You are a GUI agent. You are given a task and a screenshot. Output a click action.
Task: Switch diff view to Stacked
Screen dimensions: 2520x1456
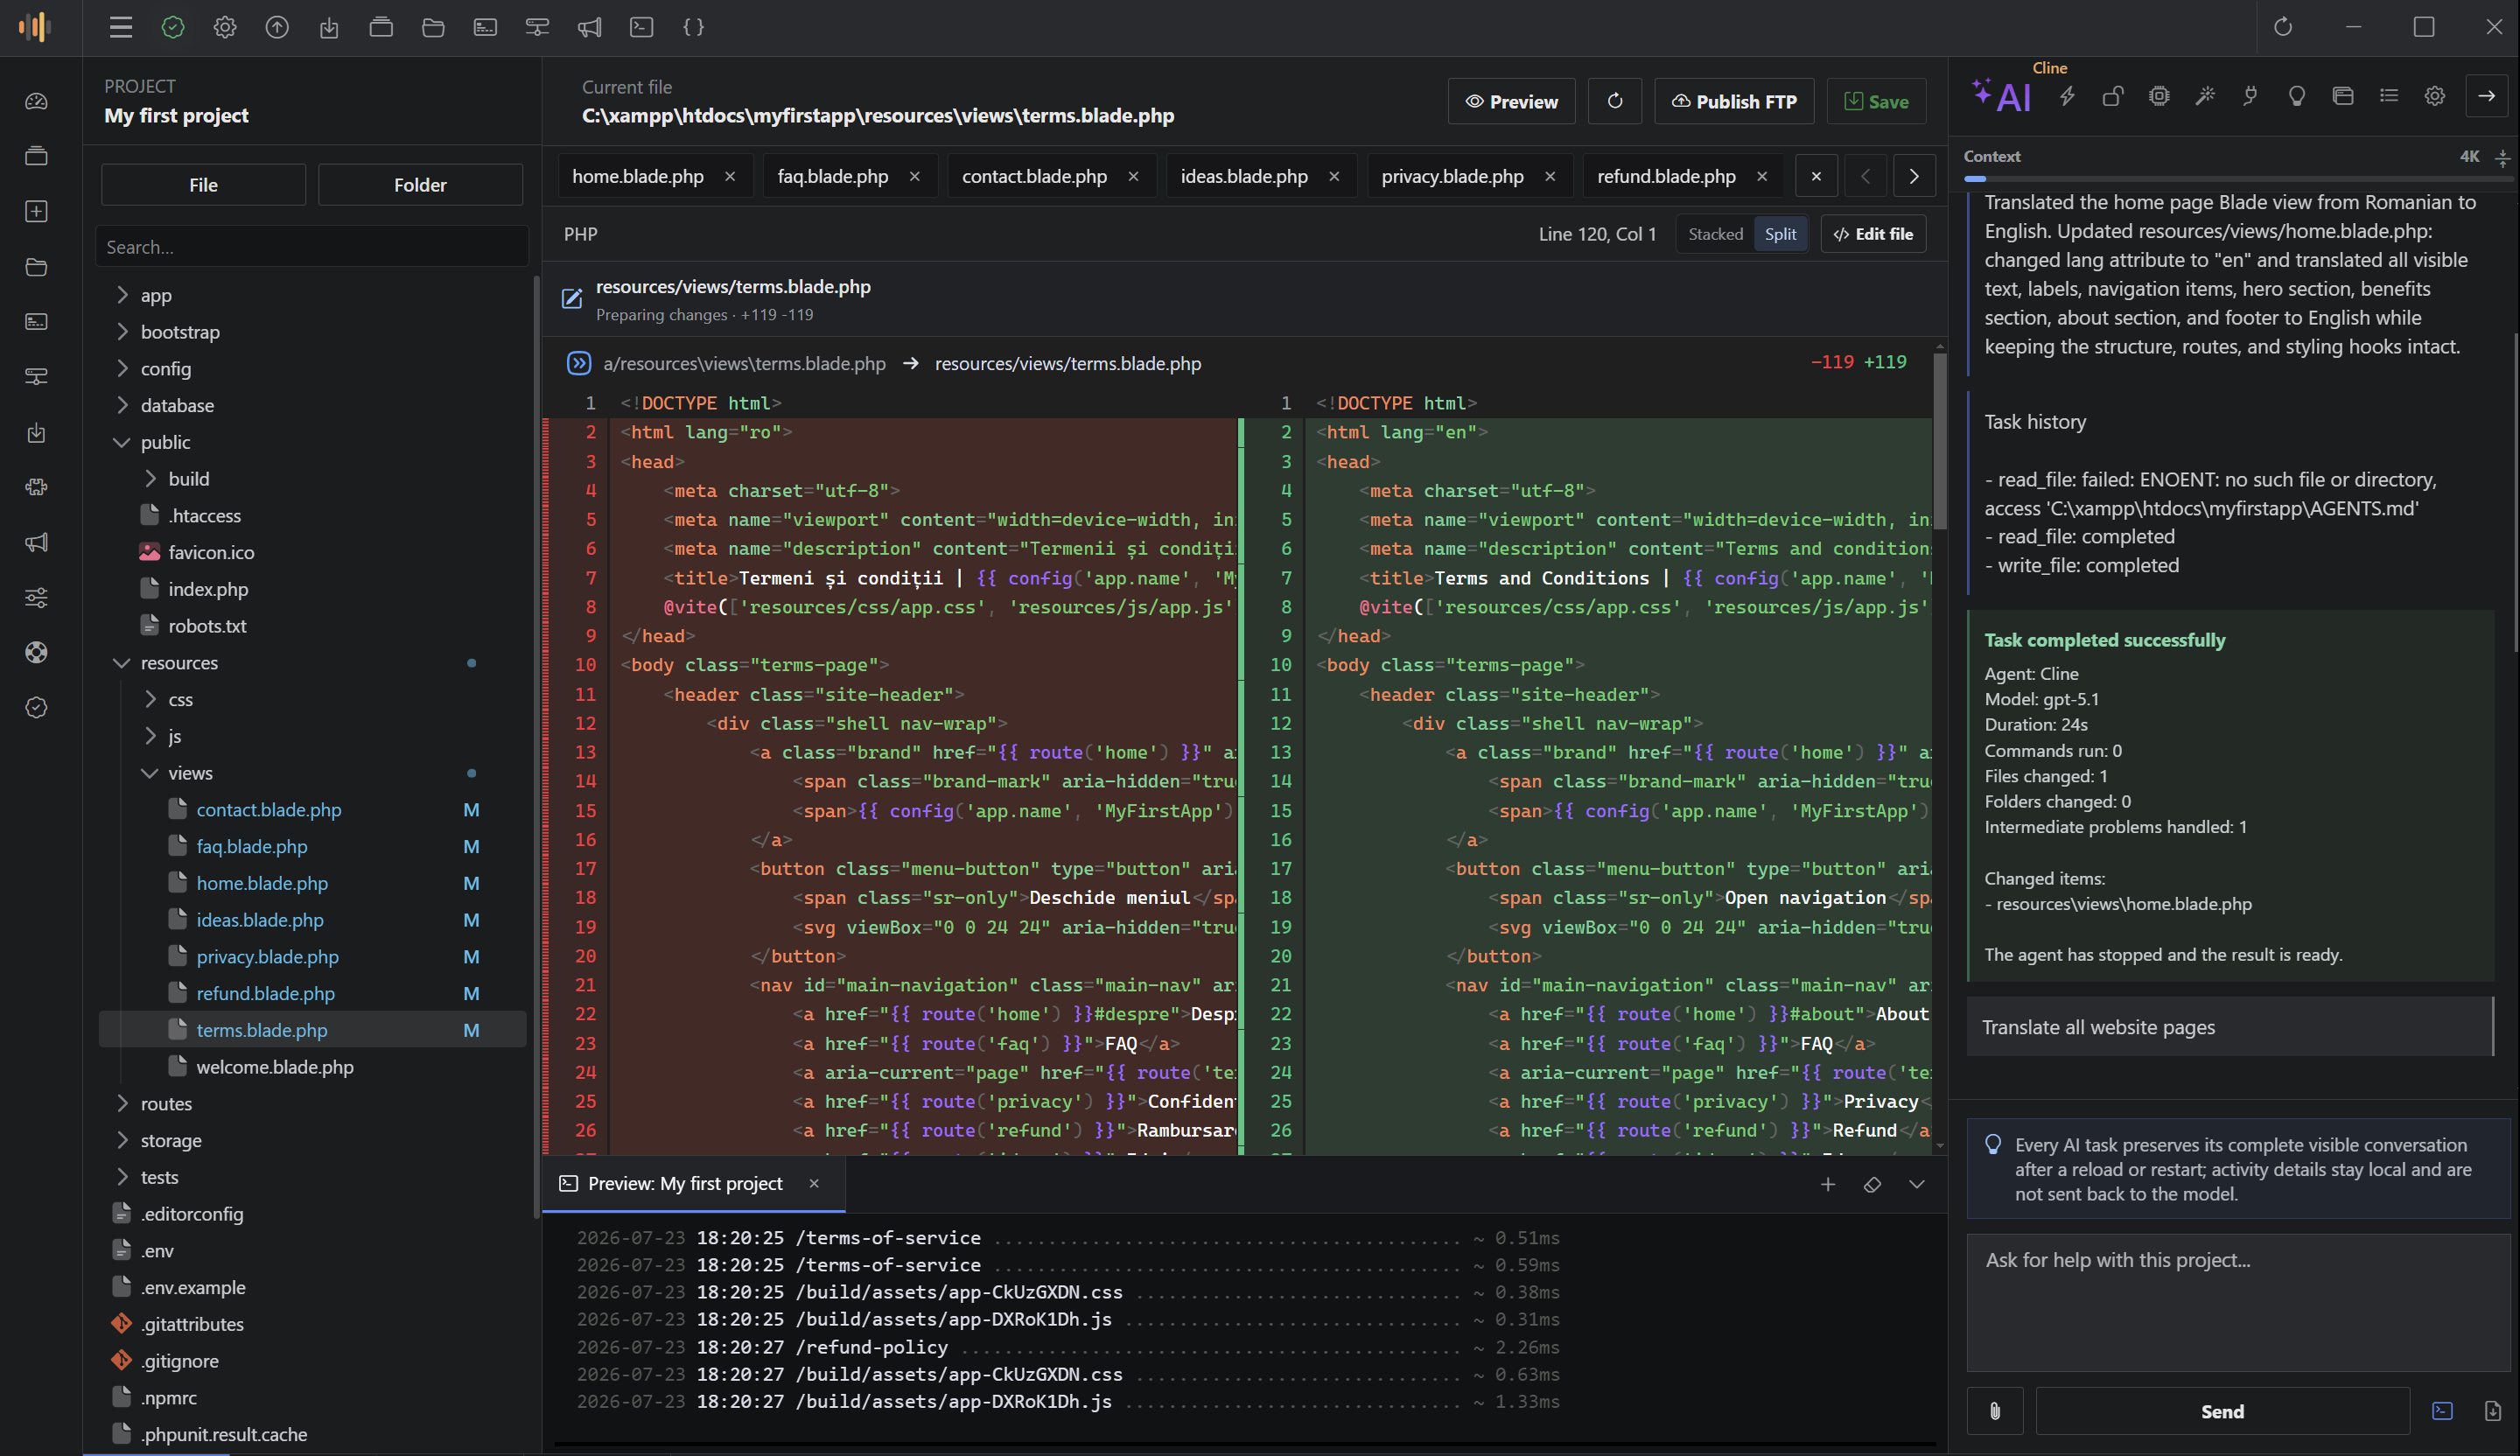1715,234
